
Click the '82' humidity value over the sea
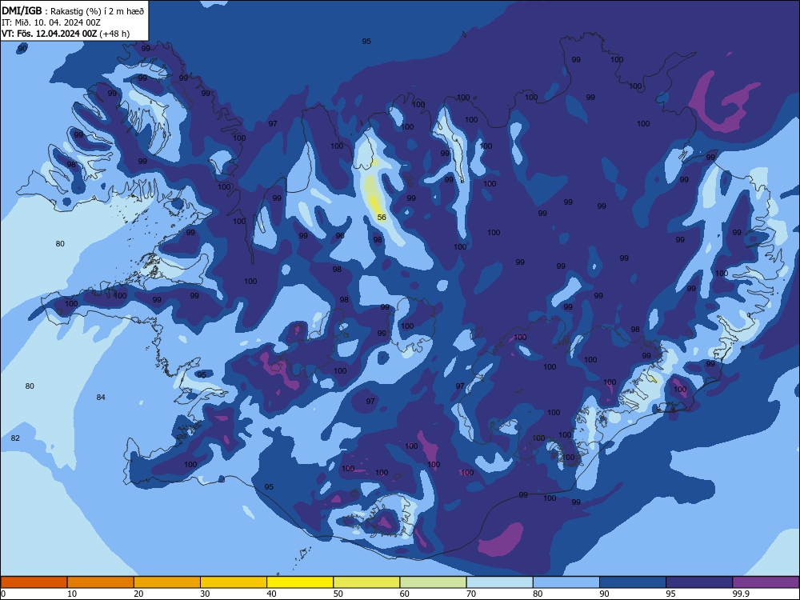click(15, 438)
